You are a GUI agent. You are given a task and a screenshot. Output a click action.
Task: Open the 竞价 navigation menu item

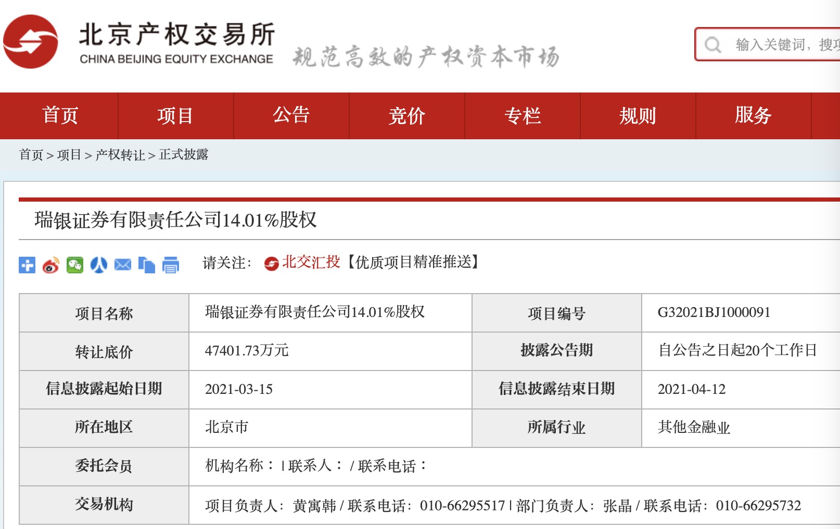coord(406,115)
